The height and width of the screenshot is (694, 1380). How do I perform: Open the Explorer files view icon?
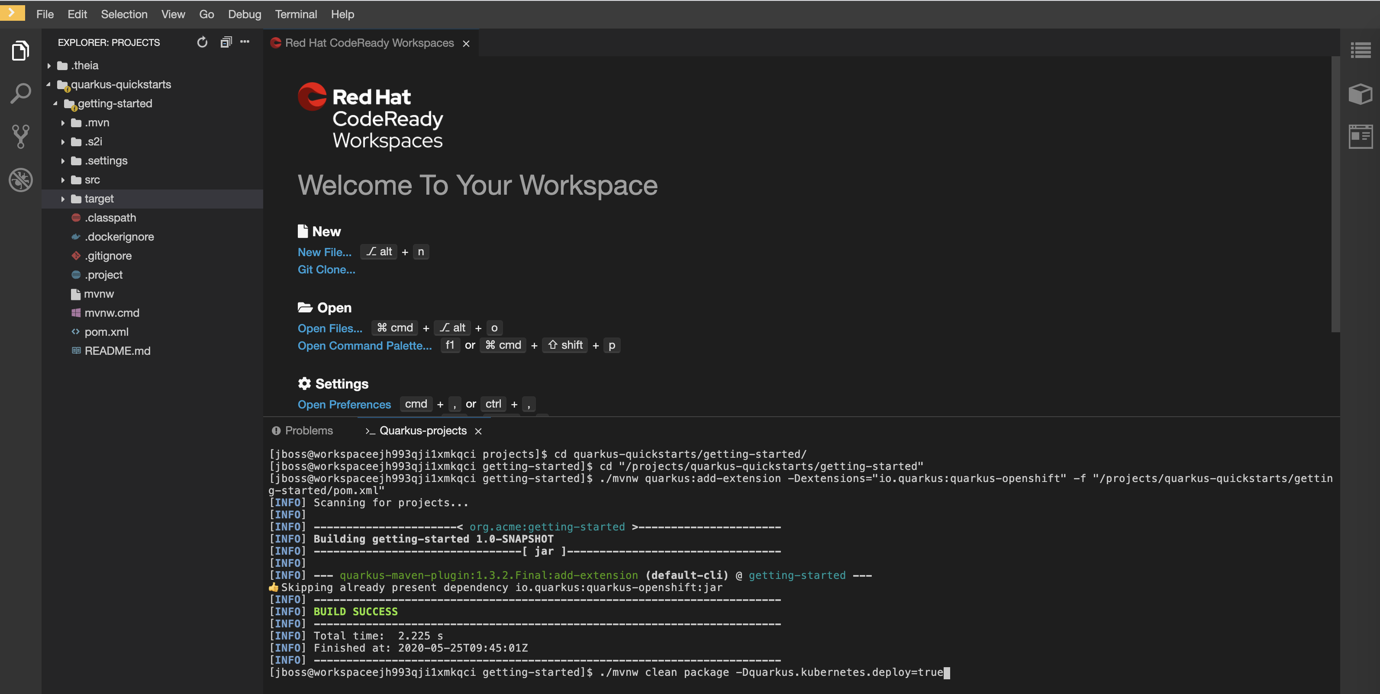point(20,51)
